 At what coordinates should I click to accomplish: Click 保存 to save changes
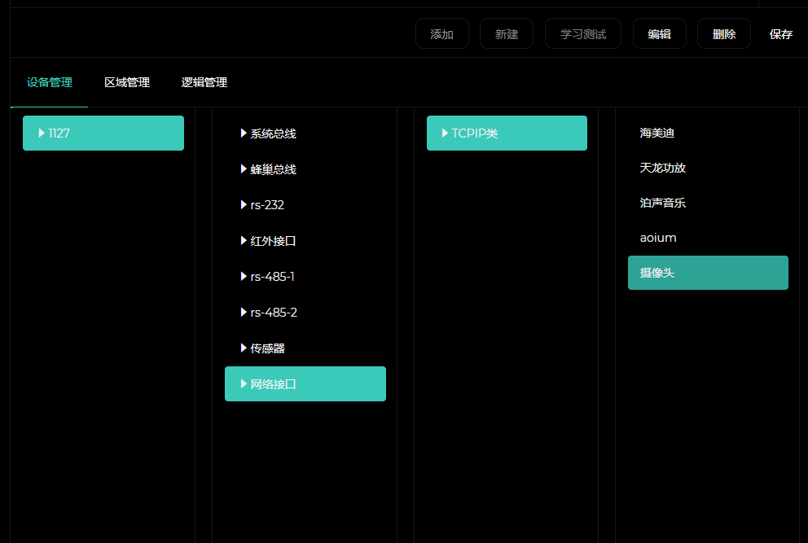click(x=780, y=34)
